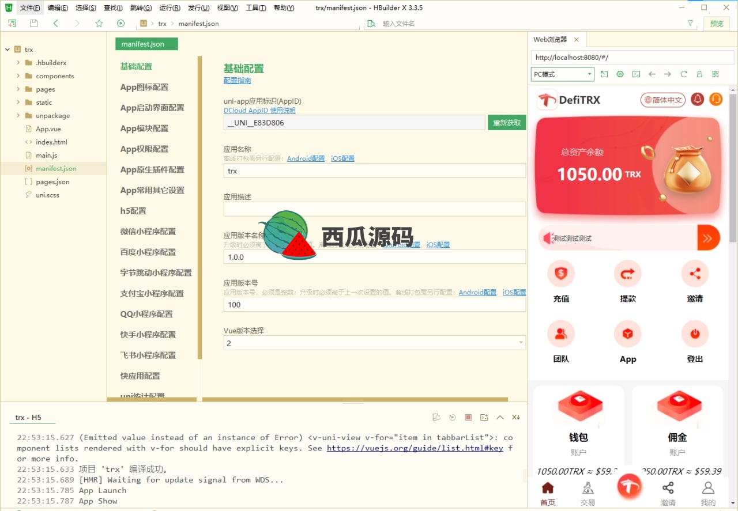Screen dimensions: 738x511
Task: Click the filter funnel icon near preview
Action: (x=691, y=24)
